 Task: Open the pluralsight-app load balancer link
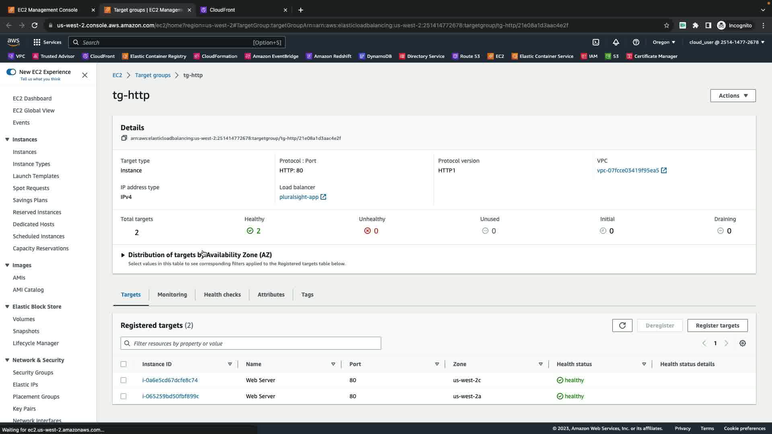pos(299,197)
